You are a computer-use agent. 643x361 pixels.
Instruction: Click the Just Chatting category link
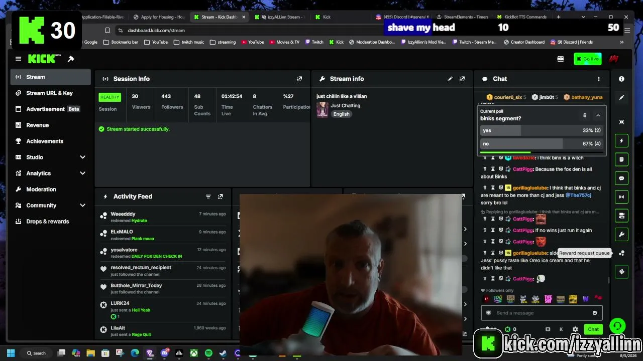(x=346, y=106)
